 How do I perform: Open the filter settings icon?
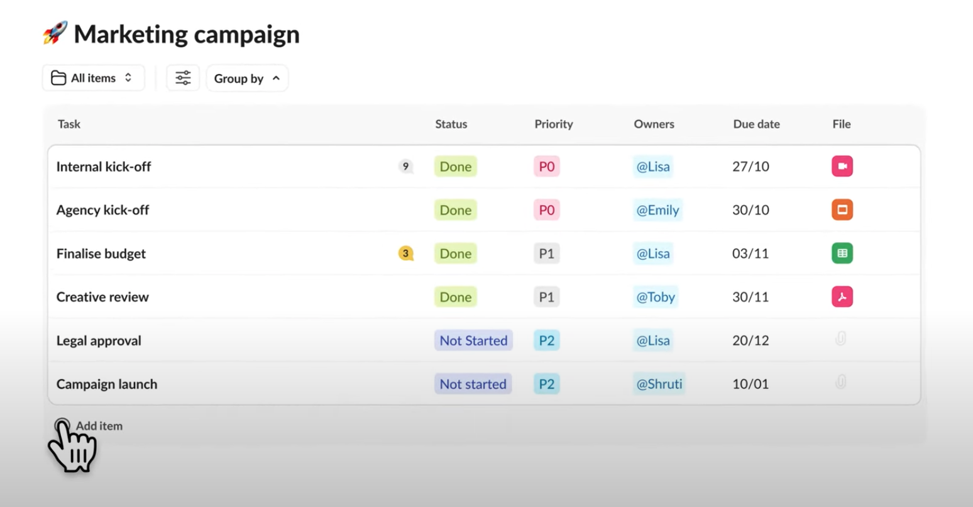coord(182,77)
